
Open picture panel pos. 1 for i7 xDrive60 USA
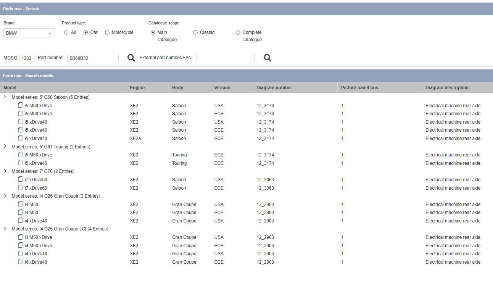pos(342,179)
